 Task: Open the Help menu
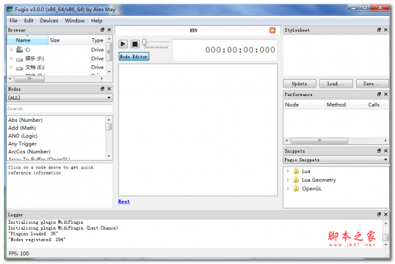pos(97,20)
